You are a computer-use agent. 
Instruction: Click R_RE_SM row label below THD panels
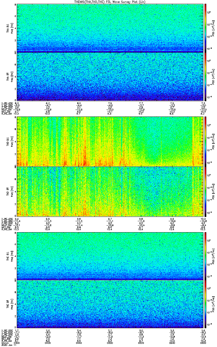coord(6,230)
